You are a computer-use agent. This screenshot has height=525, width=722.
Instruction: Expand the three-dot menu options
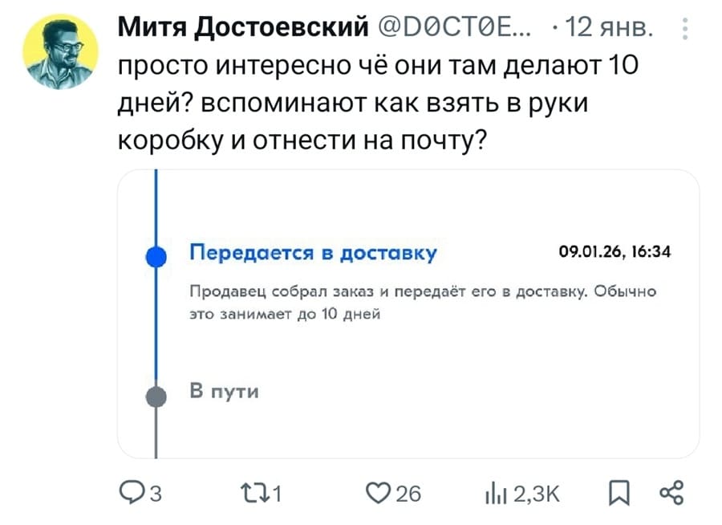point(683,29)
